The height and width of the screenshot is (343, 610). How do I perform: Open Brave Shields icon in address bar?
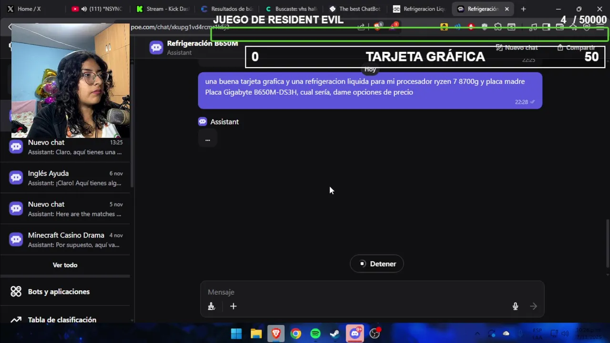(x=378, y=27)
